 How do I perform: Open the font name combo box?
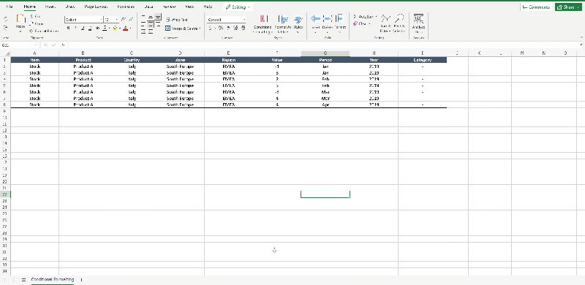[83, 20]
